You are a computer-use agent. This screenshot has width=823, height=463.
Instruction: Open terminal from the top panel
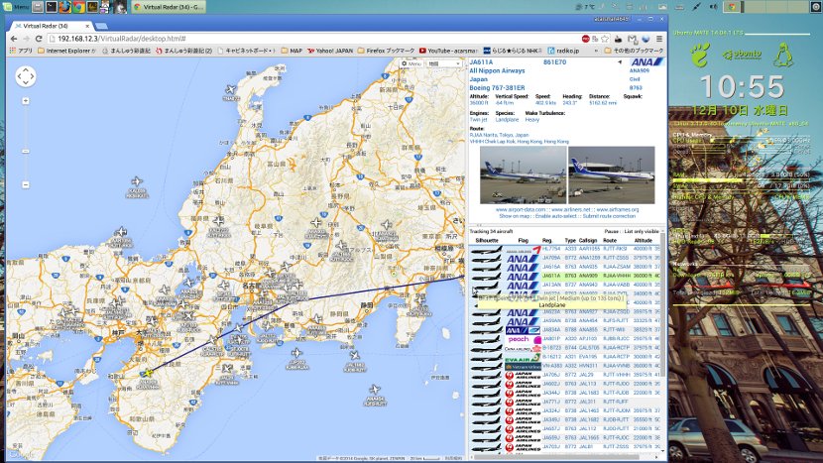(52, 7)
